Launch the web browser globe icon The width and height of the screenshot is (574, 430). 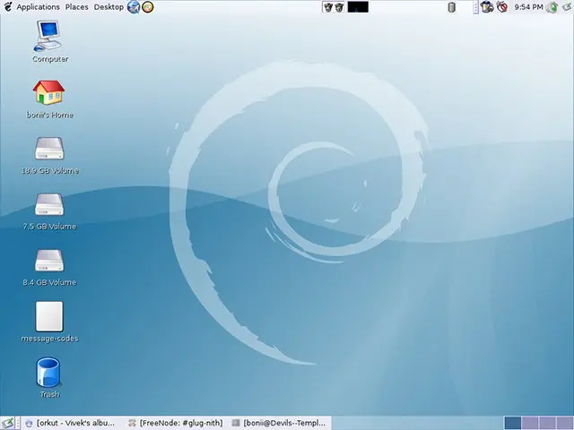[134, 7]
